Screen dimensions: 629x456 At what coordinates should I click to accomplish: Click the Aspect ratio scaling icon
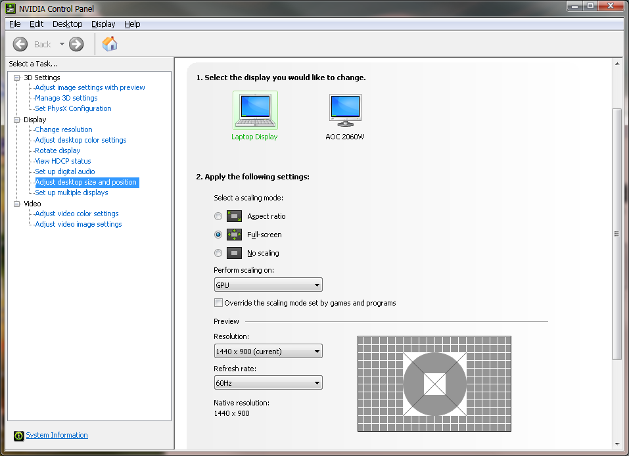point(234,216)
